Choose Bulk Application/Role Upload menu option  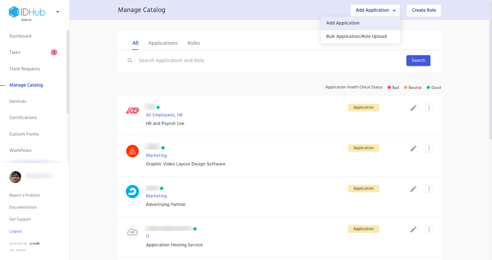[356, 36]
